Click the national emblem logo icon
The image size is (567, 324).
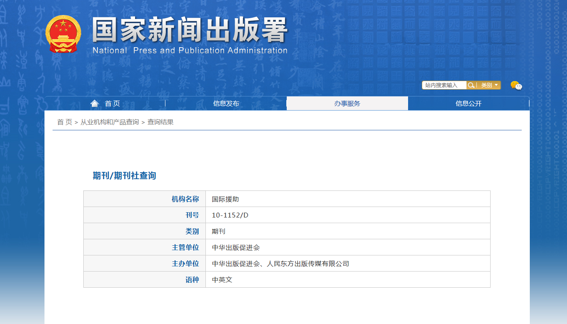(63, 34)
